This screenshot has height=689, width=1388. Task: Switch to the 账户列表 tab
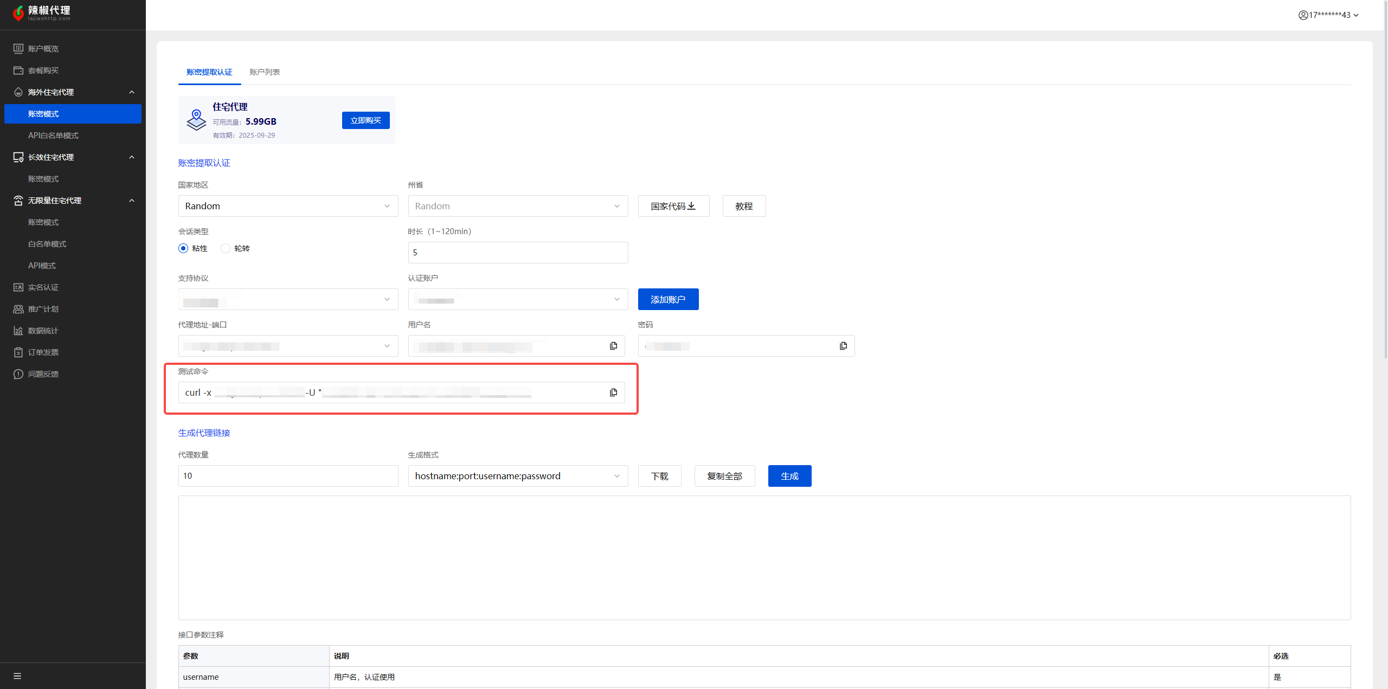[265, 72]
